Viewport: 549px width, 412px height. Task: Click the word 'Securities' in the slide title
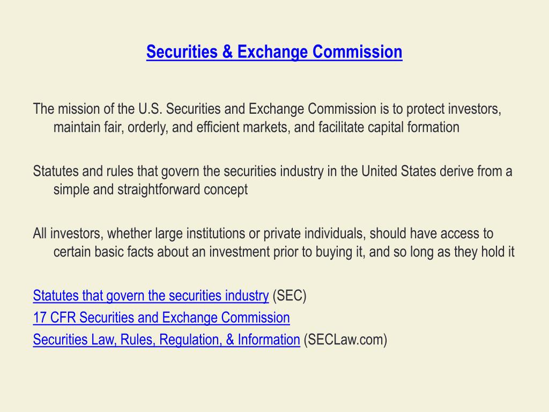tap(182, 52)
